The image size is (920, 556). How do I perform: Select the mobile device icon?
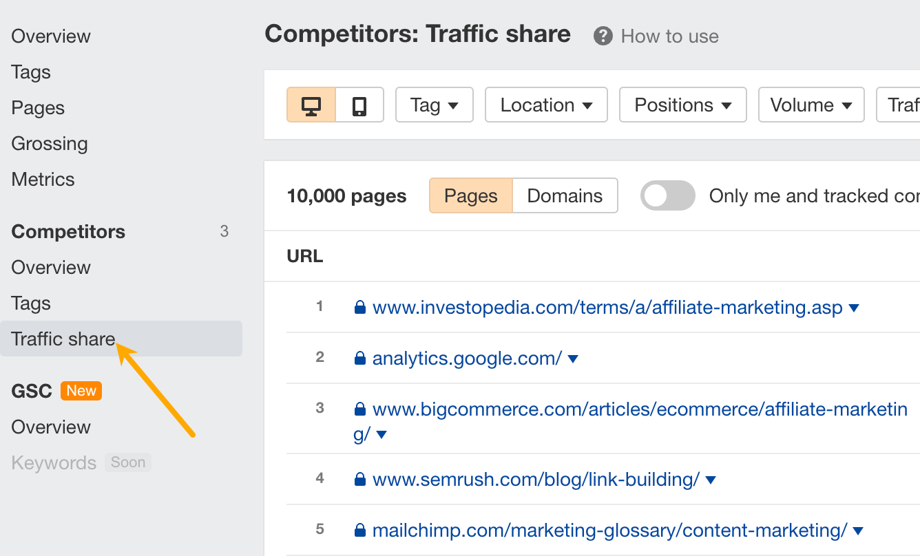(359, 105)
